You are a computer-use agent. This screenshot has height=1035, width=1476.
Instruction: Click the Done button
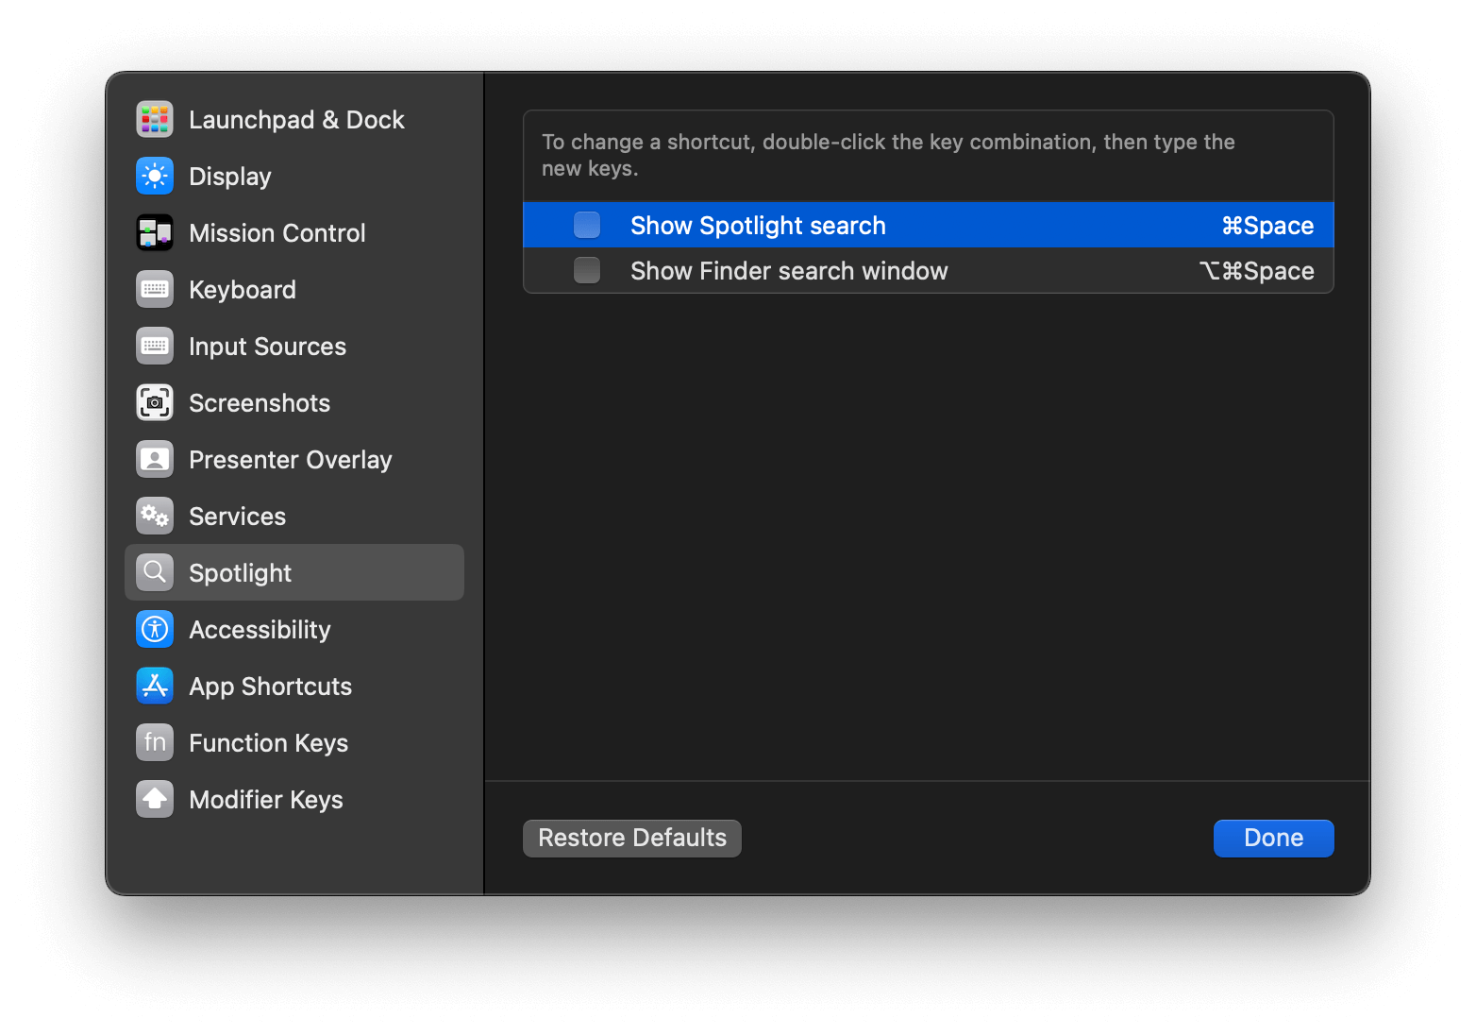1273,838
